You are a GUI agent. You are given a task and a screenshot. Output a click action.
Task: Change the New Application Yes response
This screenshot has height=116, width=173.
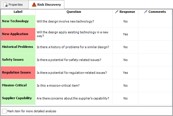click(x=125, y=34)
